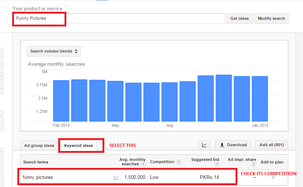This screenshot has width=303, height=187.
Task: Click the May bar in chart
Action: tap(115, 101)
